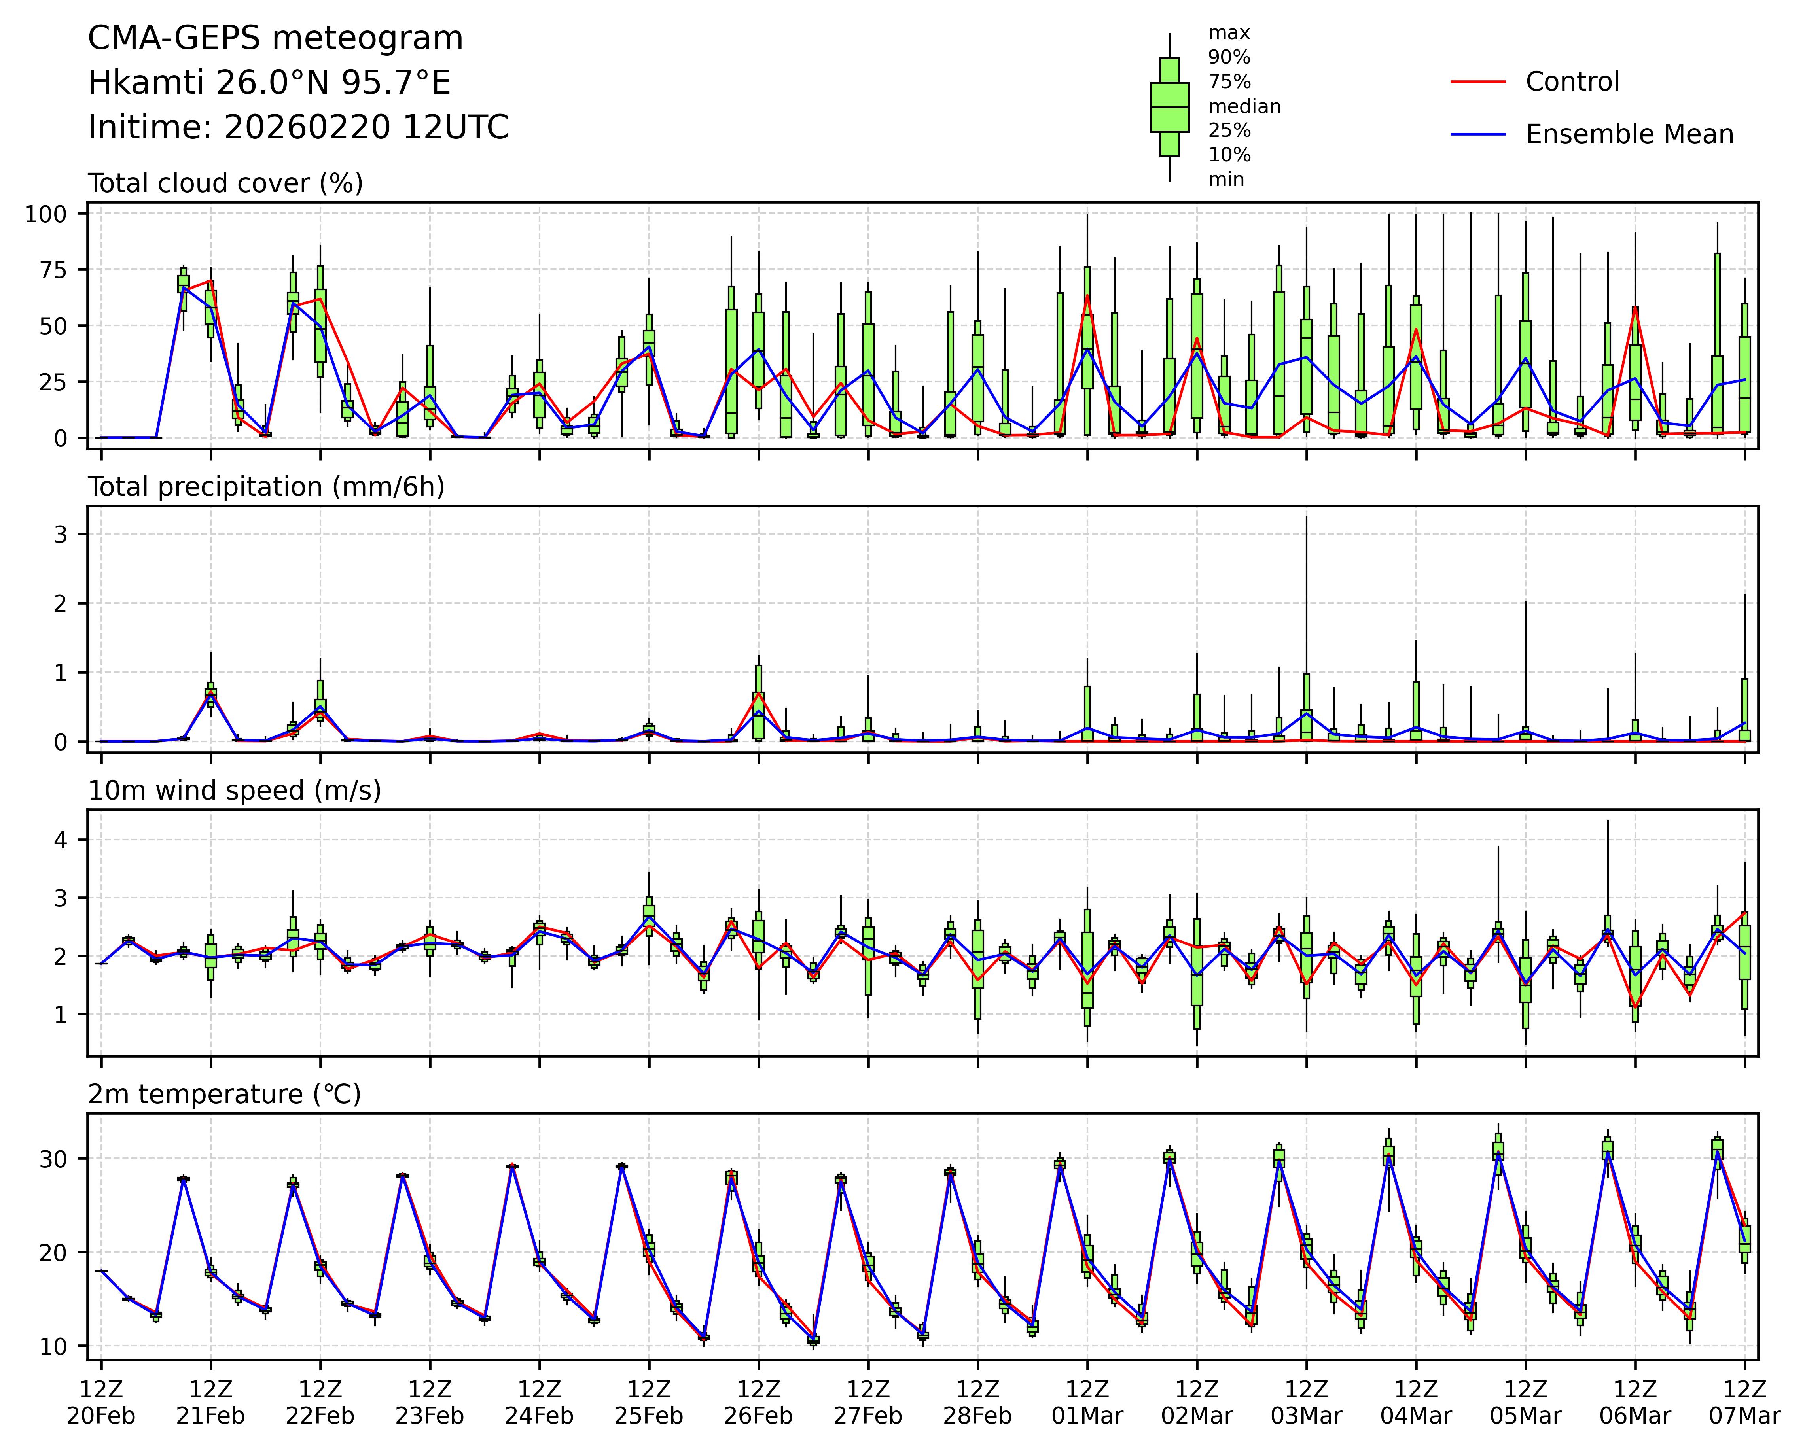The height and width of the screenshot is (1452, 1805).
Task: Click the 'Total cloud cover (%)' panel title
Action: [x=225, y=183]
